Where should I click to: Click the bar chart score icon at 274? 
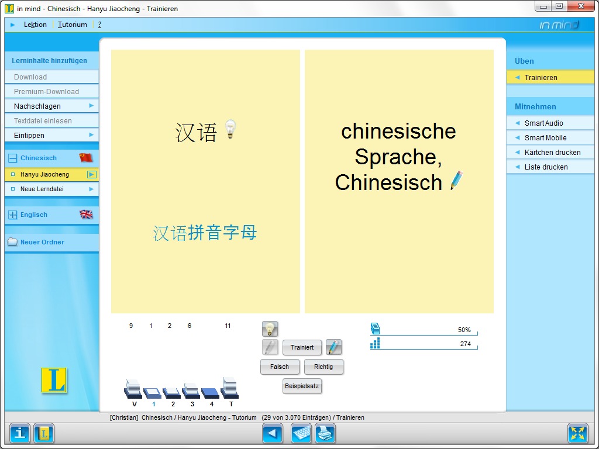(375, 343)
